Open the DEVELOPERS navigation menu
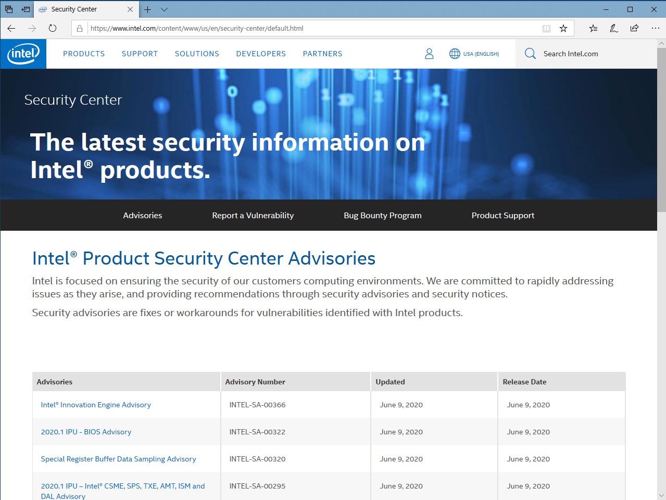 tap(261, 54)
